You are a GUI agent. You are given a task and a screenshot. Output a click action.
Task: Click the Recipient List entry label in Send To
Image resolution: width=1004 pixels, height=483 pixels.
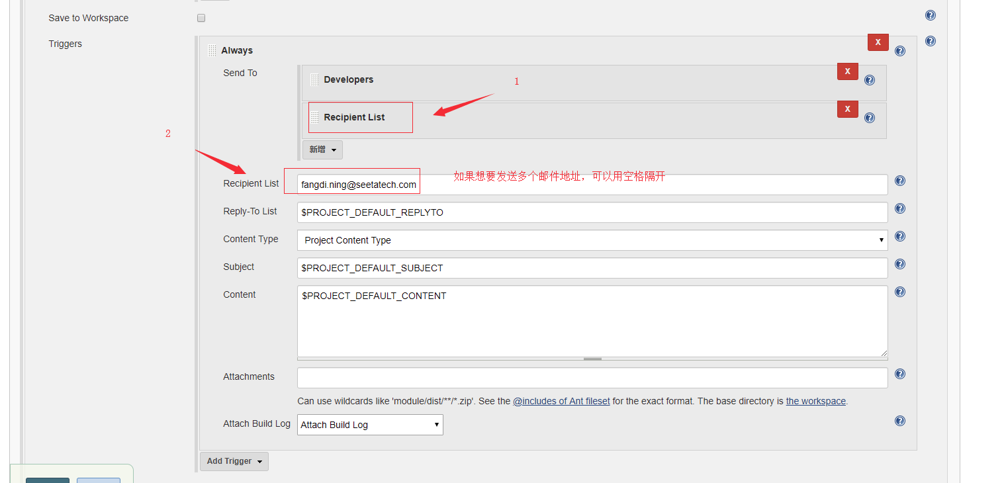[x=354, y=117]
